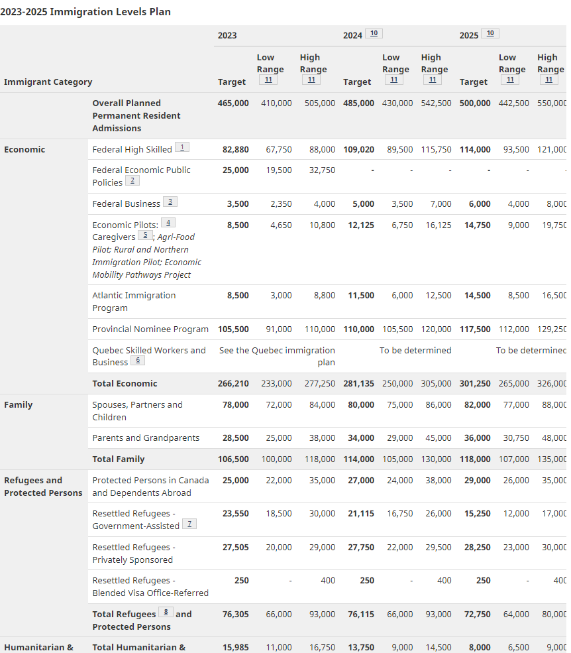Open footnote 11 under 2025 High Range
Viewport: 571px width, 653px height.
(548, 80)
